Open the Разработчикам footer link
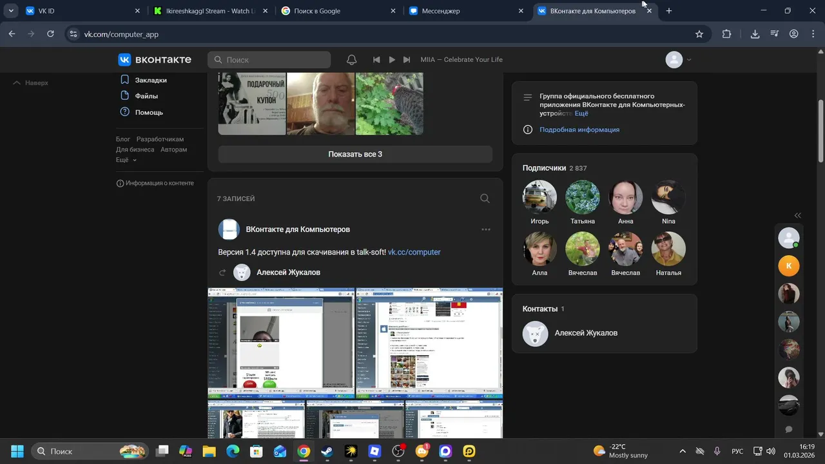 160,139
